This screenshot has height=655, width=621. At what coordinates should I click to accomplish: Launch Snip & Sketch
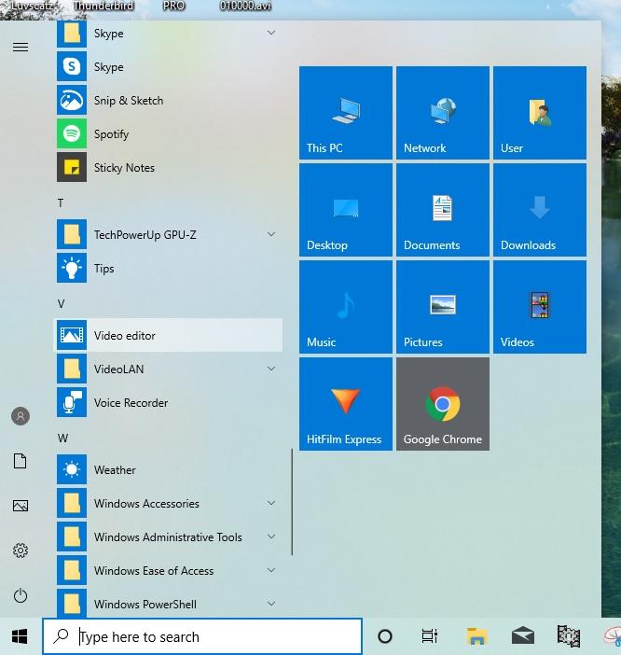pos(169,100)
